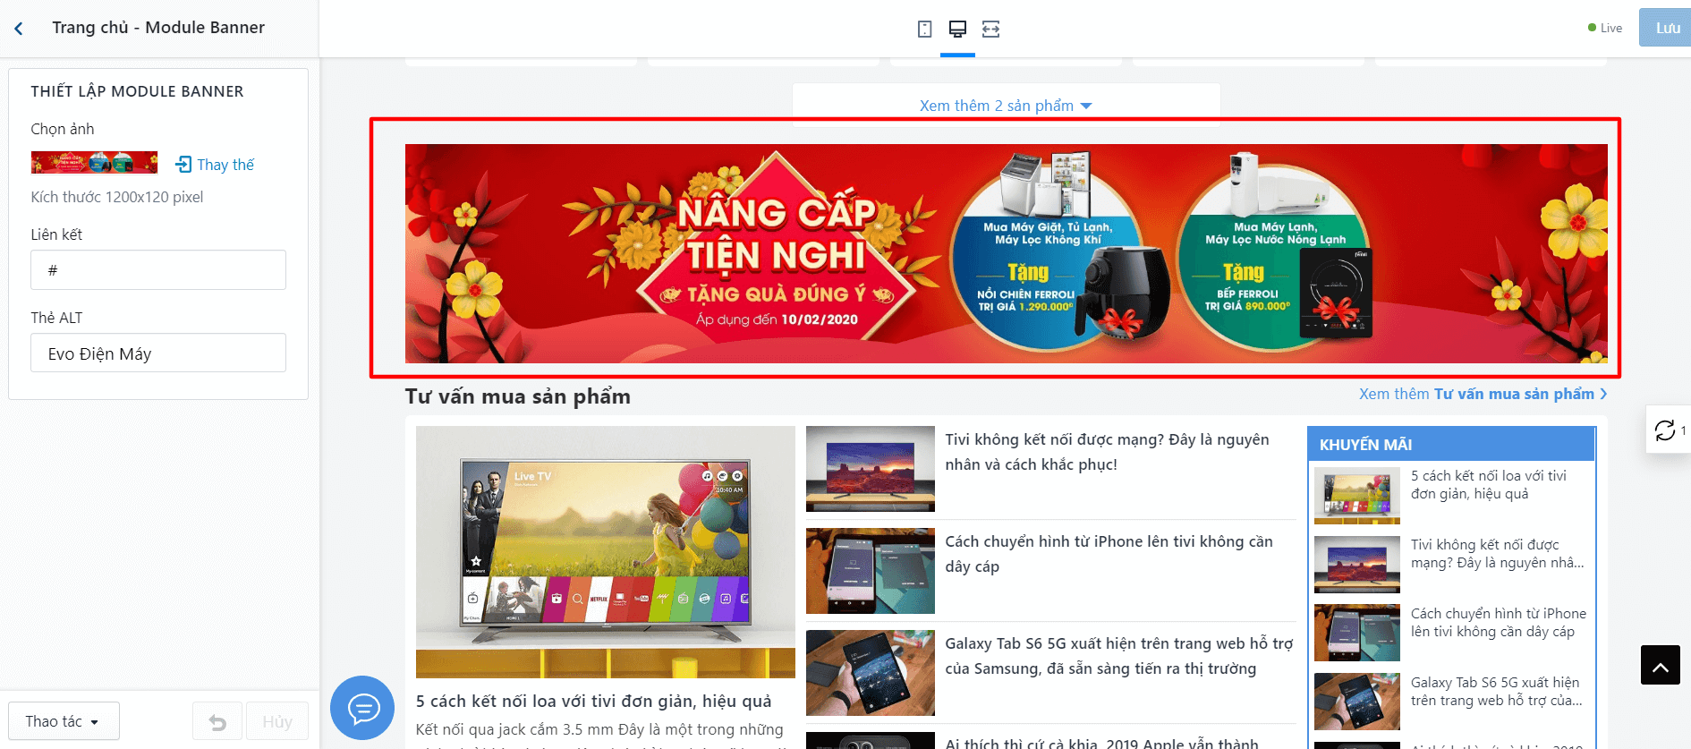Click the Thẻ ALT input field
1691x749 pixels.
(158, 353)
